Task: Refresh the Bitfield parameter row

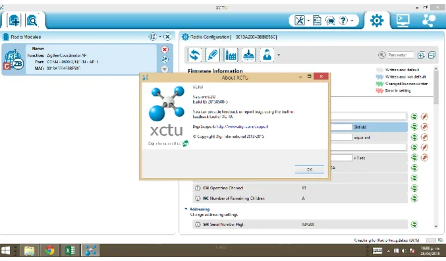Action: click(414, 127)
